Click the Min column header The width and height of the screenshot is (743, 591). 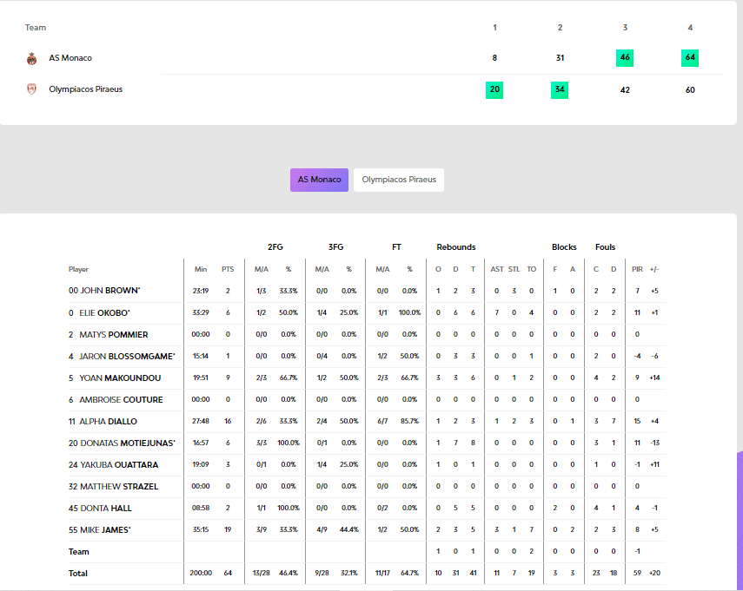201,269
